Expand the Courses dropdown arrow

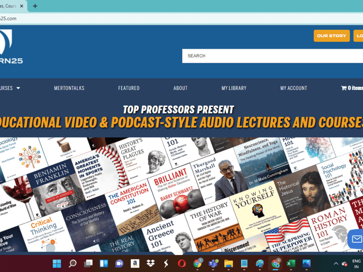18,88
